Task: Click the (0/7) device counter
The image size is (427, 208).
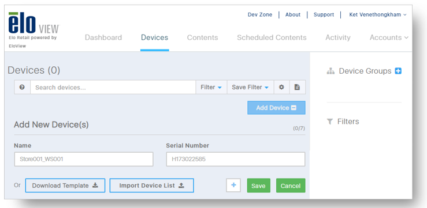Action: (299, 128)
